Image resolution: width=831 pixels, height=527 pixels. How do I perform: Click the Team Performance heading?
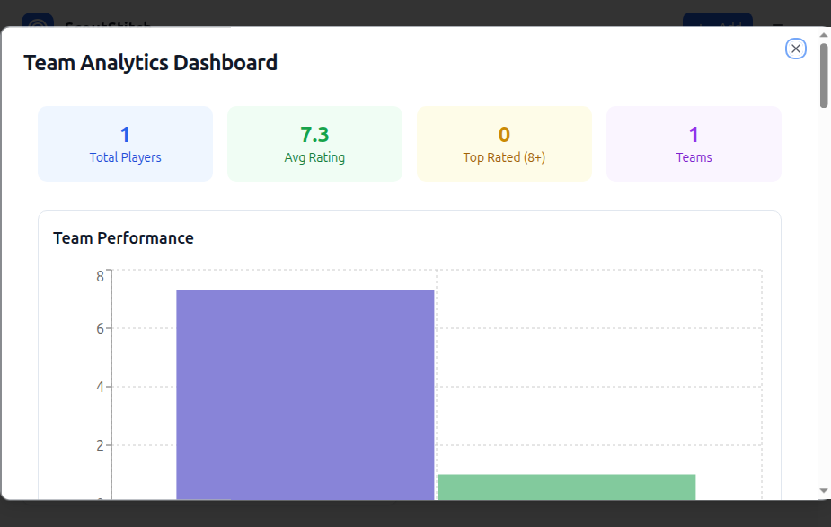point(123,237)
